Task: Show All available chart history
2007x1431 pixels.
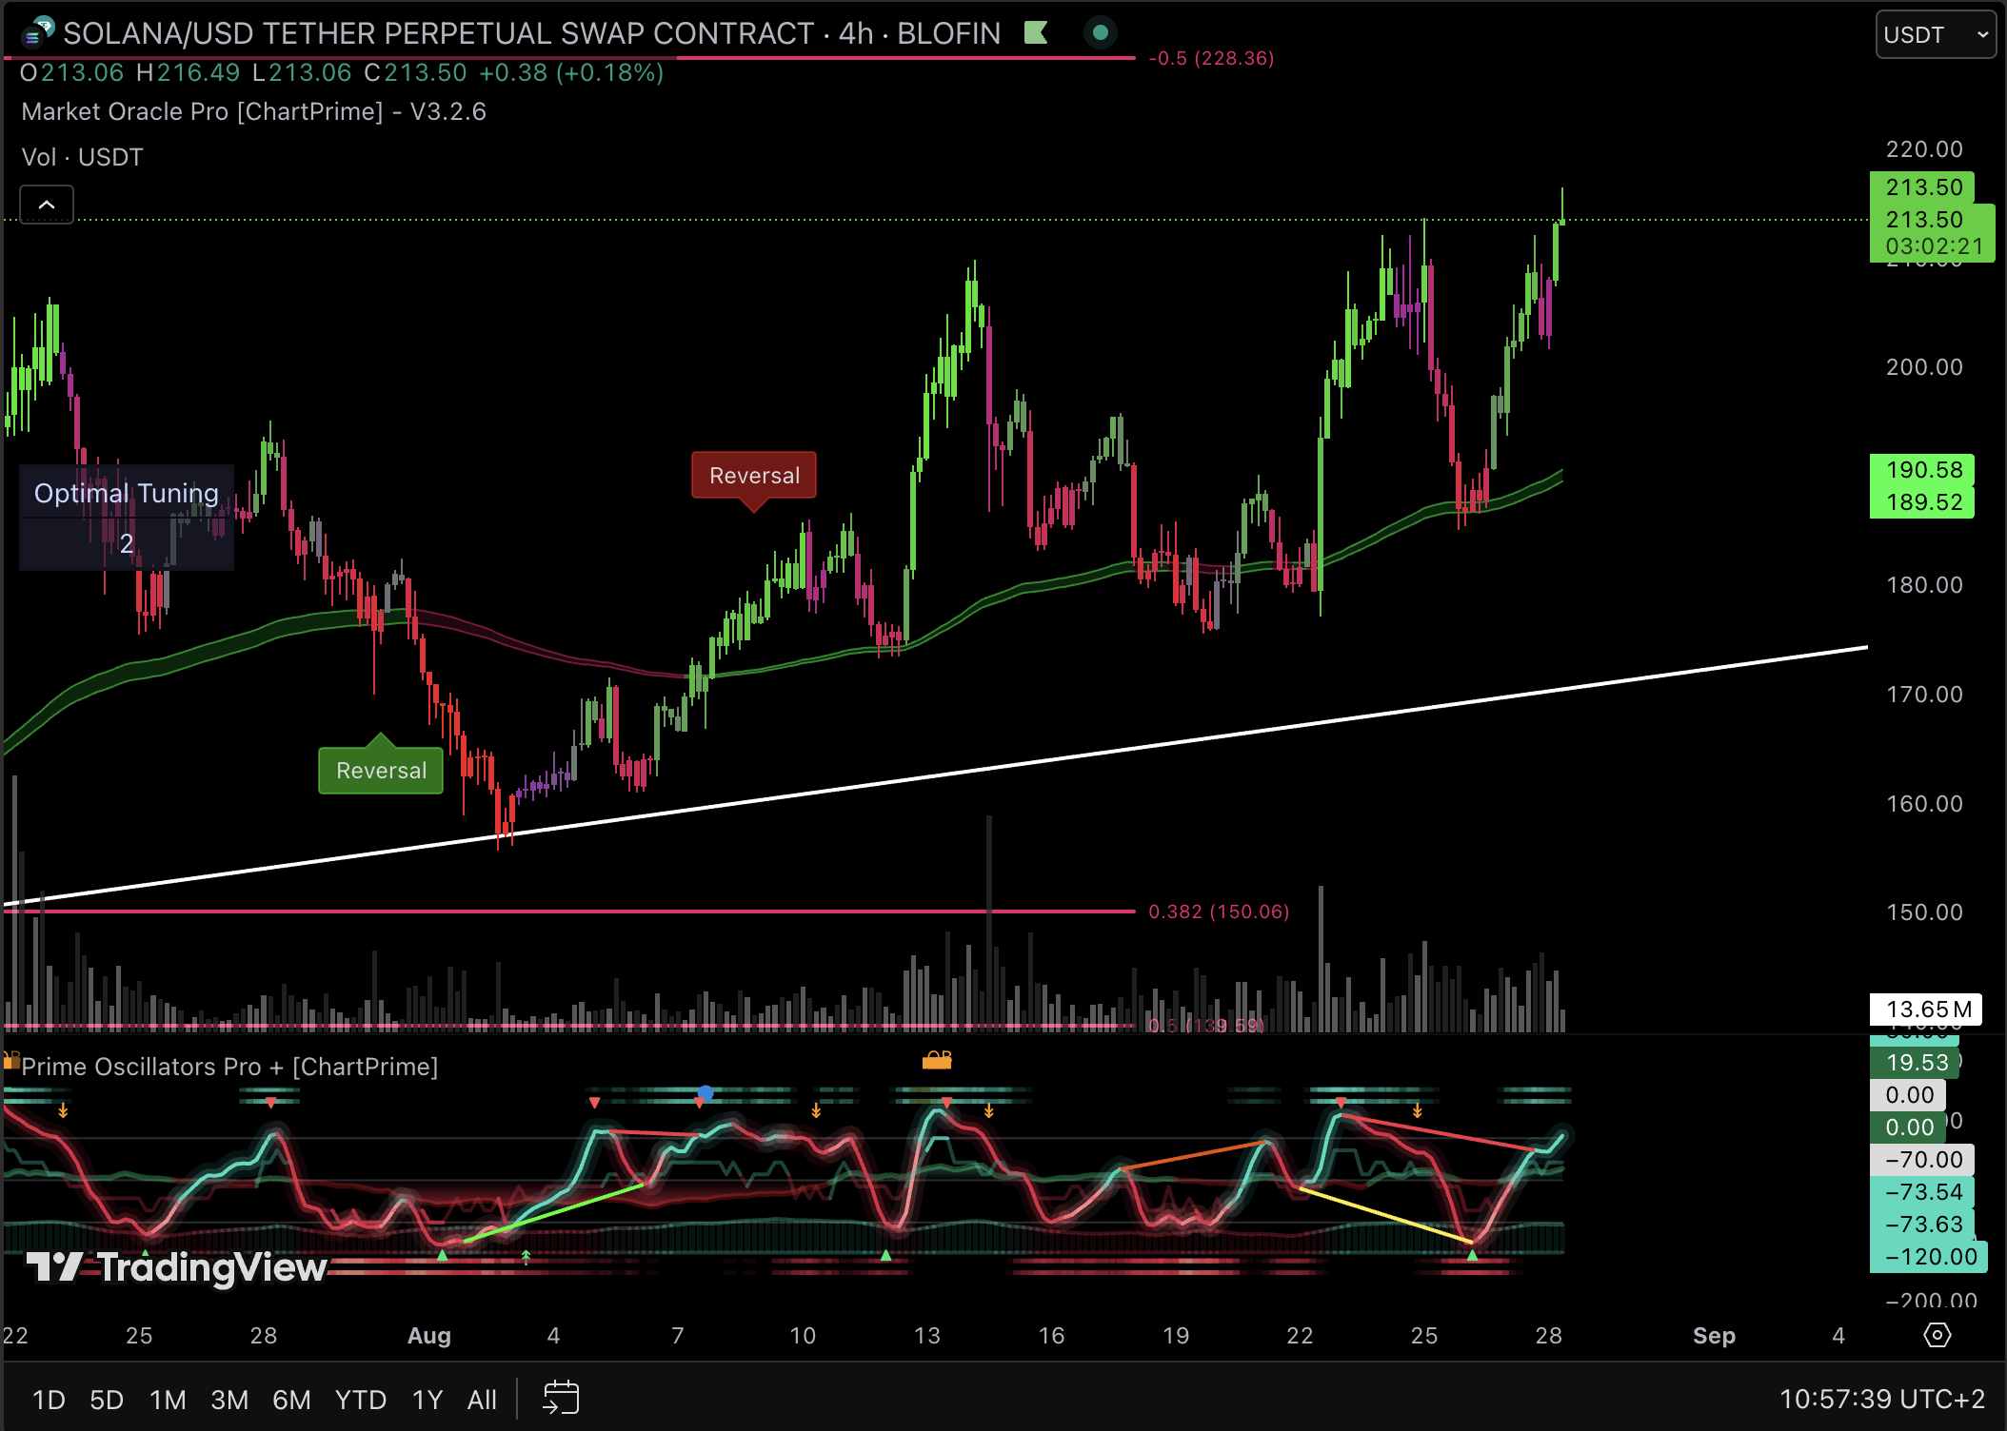Action: (x=482, y=1400)
